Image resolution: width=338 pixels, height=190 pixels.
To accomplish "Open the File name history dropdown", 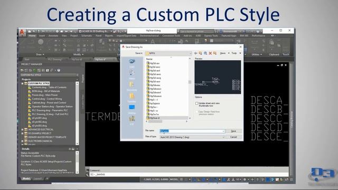I will coord(223,131).
